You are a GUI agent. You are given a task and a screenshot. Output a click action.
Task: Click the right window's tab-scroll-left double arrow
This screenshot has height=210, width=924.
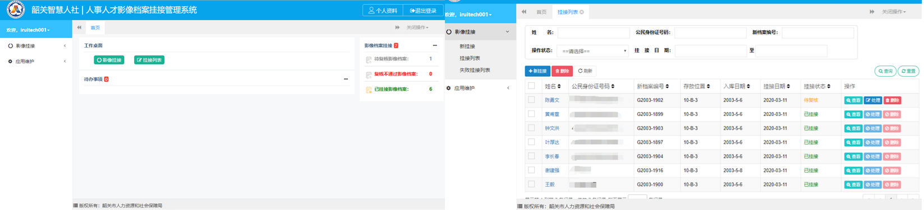(x=524, y=12)
